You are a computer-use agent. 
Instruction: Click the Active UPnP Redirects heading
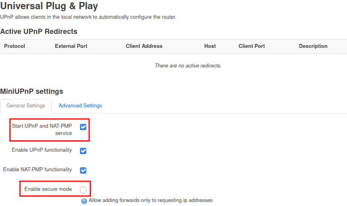39,32
